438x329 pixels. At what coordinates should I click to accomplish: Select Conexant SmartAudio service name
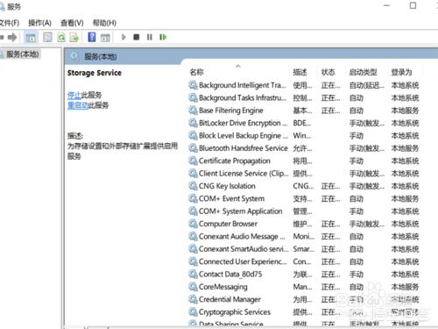244,249
